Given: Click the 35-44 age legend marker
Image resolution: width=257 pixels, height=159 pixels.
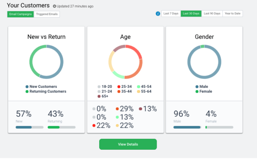Looking at the screenshot, I should [119, 91].
